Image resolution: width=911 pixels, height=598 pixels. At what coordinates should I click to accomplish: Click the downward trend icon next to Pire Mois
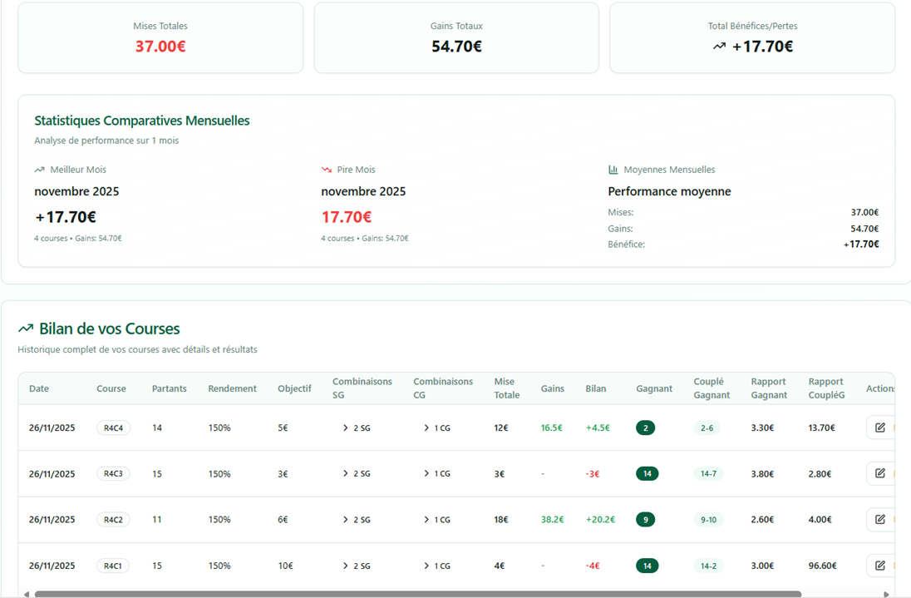point(327,170)
